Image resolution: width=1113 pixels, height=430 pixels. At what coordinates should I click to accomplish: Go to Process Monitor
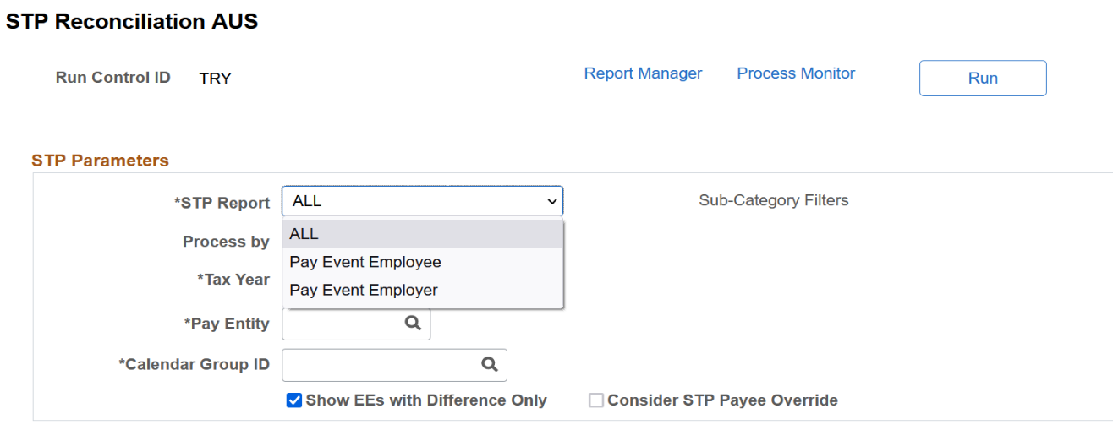(796, 73)
